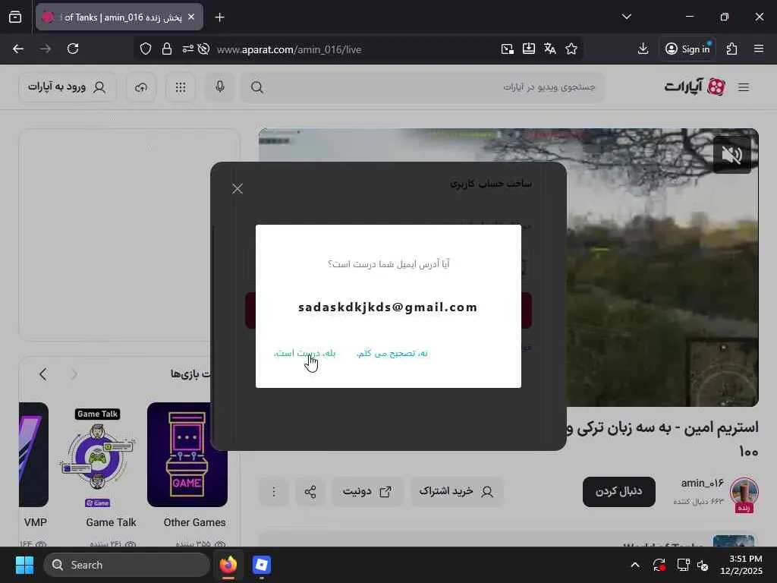The width and height of the screenshot is (777, 583).
Task: Open Firefox View icon
Action: 15,17
